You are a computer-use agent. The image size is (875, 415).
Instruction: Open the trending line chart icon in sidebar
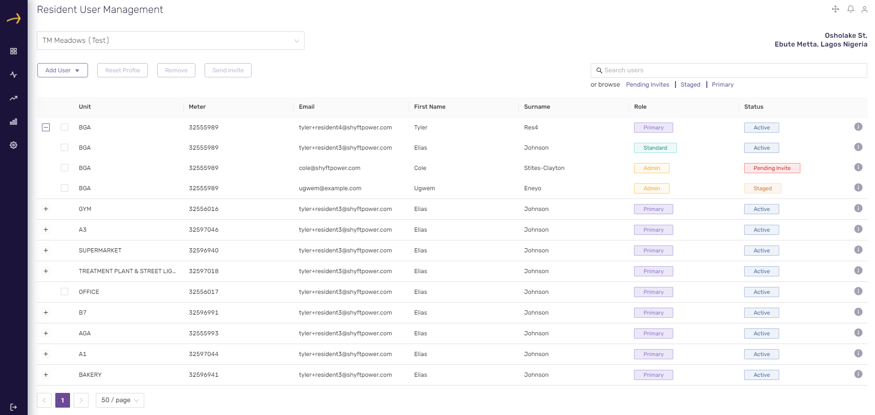(x=13, y=98)
